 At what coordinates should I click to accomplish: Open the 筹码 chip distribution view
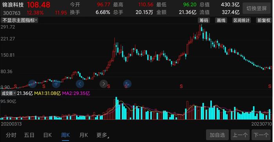click(x=204, y=20)
